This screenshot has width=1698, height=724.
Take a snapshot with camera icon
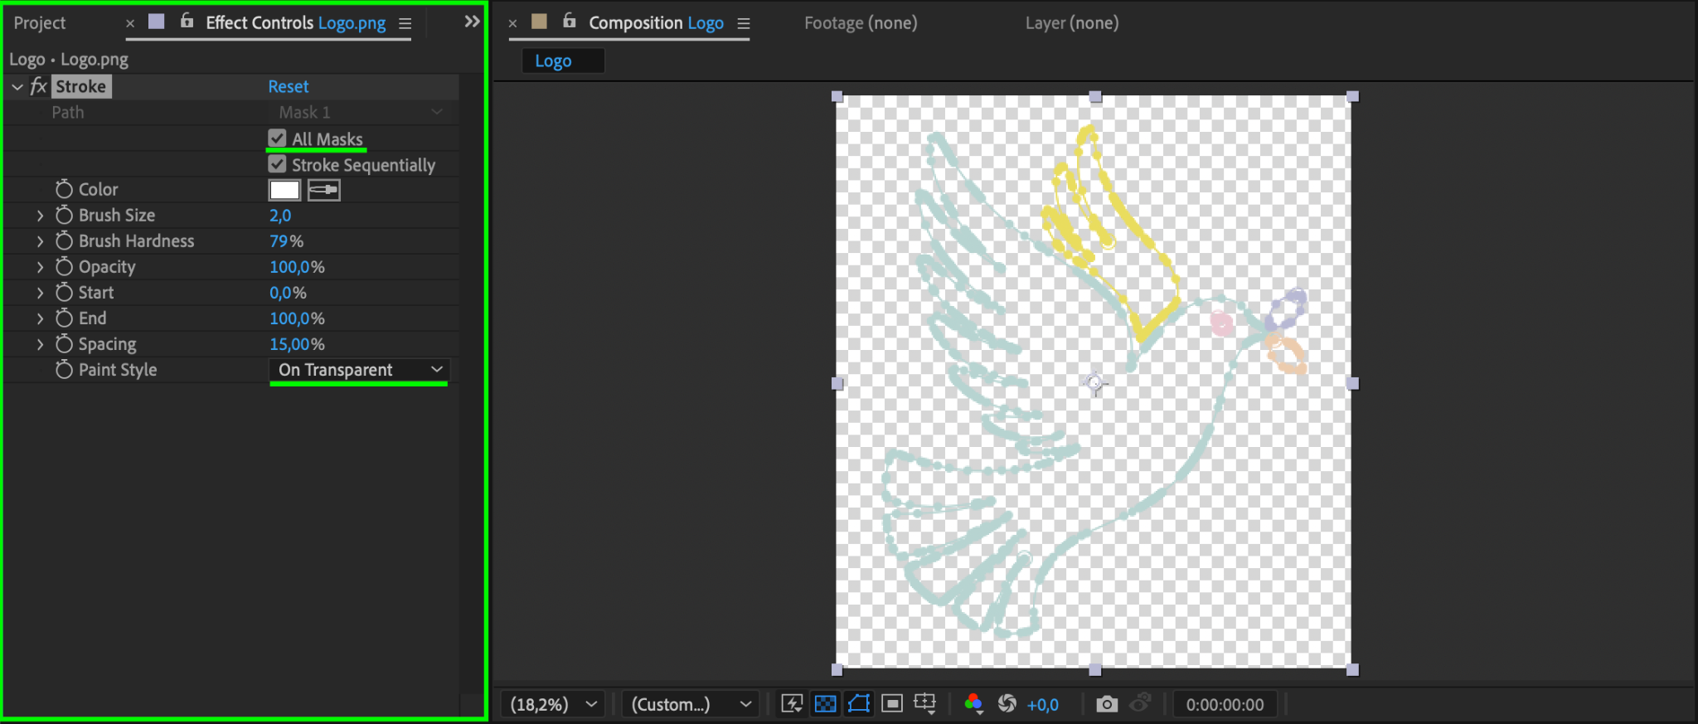(x=1106, y=704)
